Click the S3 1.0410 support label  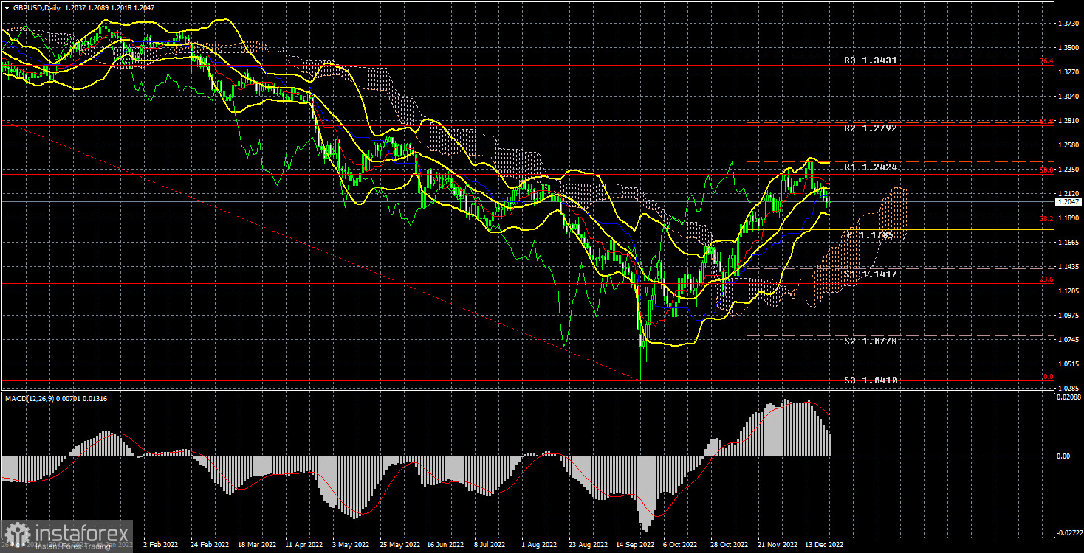(x=871, y=380)
